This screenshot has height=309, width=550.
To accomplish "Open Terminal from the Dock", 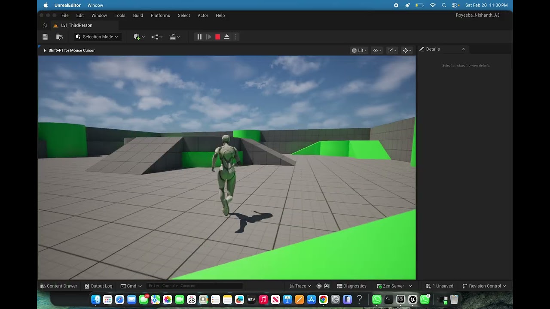I will (388, 300).
